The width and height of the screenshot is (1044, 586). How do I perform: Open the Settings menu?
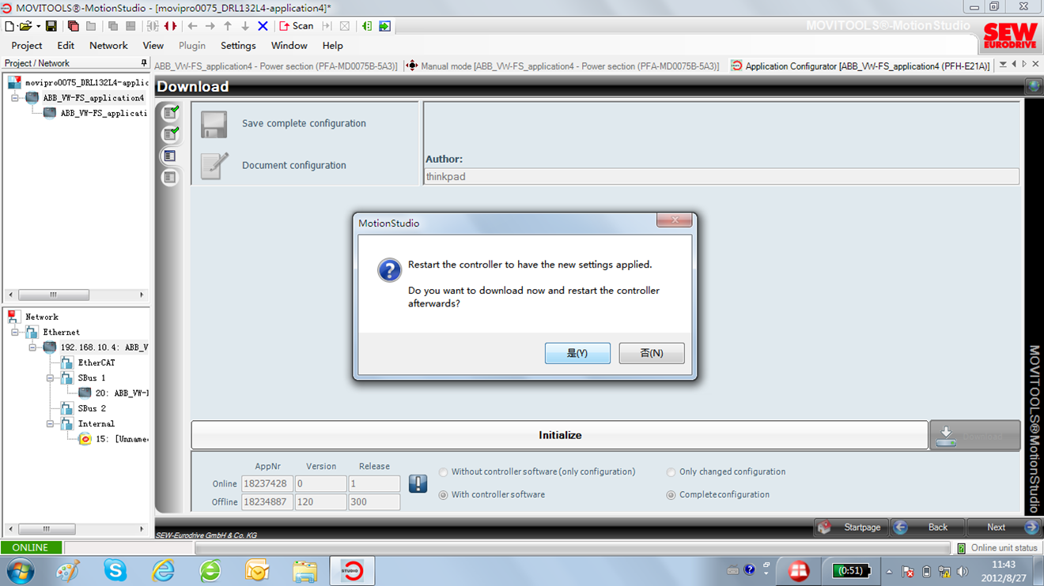coord(237,46)
